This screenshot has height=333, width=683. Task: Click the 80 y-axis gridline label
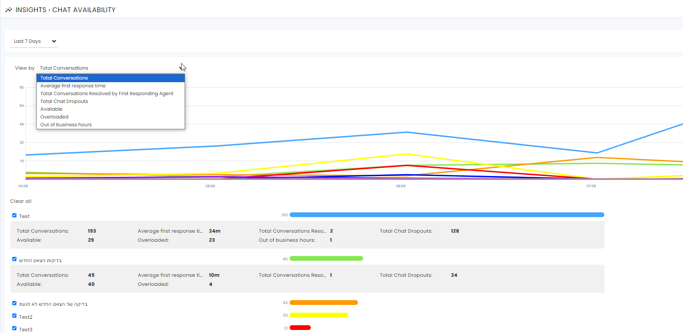tap(22, 87)
